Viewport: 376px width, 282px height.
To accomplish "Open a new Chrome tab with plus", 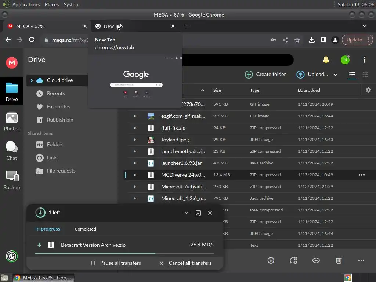I will (x=187, y=26).
